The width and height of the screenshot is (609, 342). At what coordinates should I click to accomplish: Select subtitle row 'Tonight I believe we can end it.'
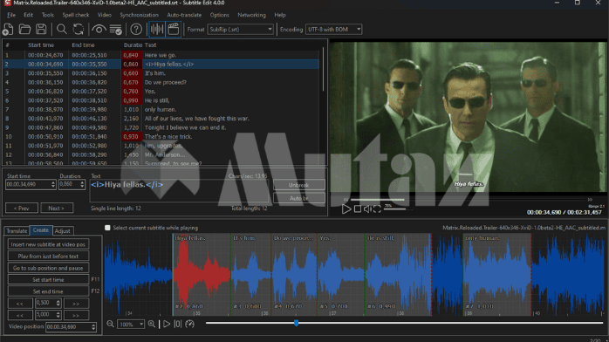pyautogui.click(x=161, y=127)
